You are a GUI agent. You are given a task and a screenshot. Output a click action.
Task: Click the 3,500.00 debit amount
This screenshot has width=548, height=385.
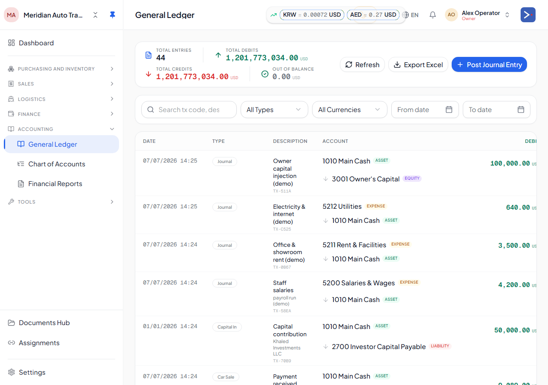pyautogui.click(x=514, y=246)
